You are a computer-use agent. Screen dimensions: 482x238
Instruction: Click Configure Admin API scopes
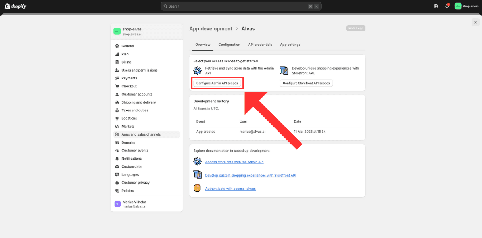[x=217, y=83]
